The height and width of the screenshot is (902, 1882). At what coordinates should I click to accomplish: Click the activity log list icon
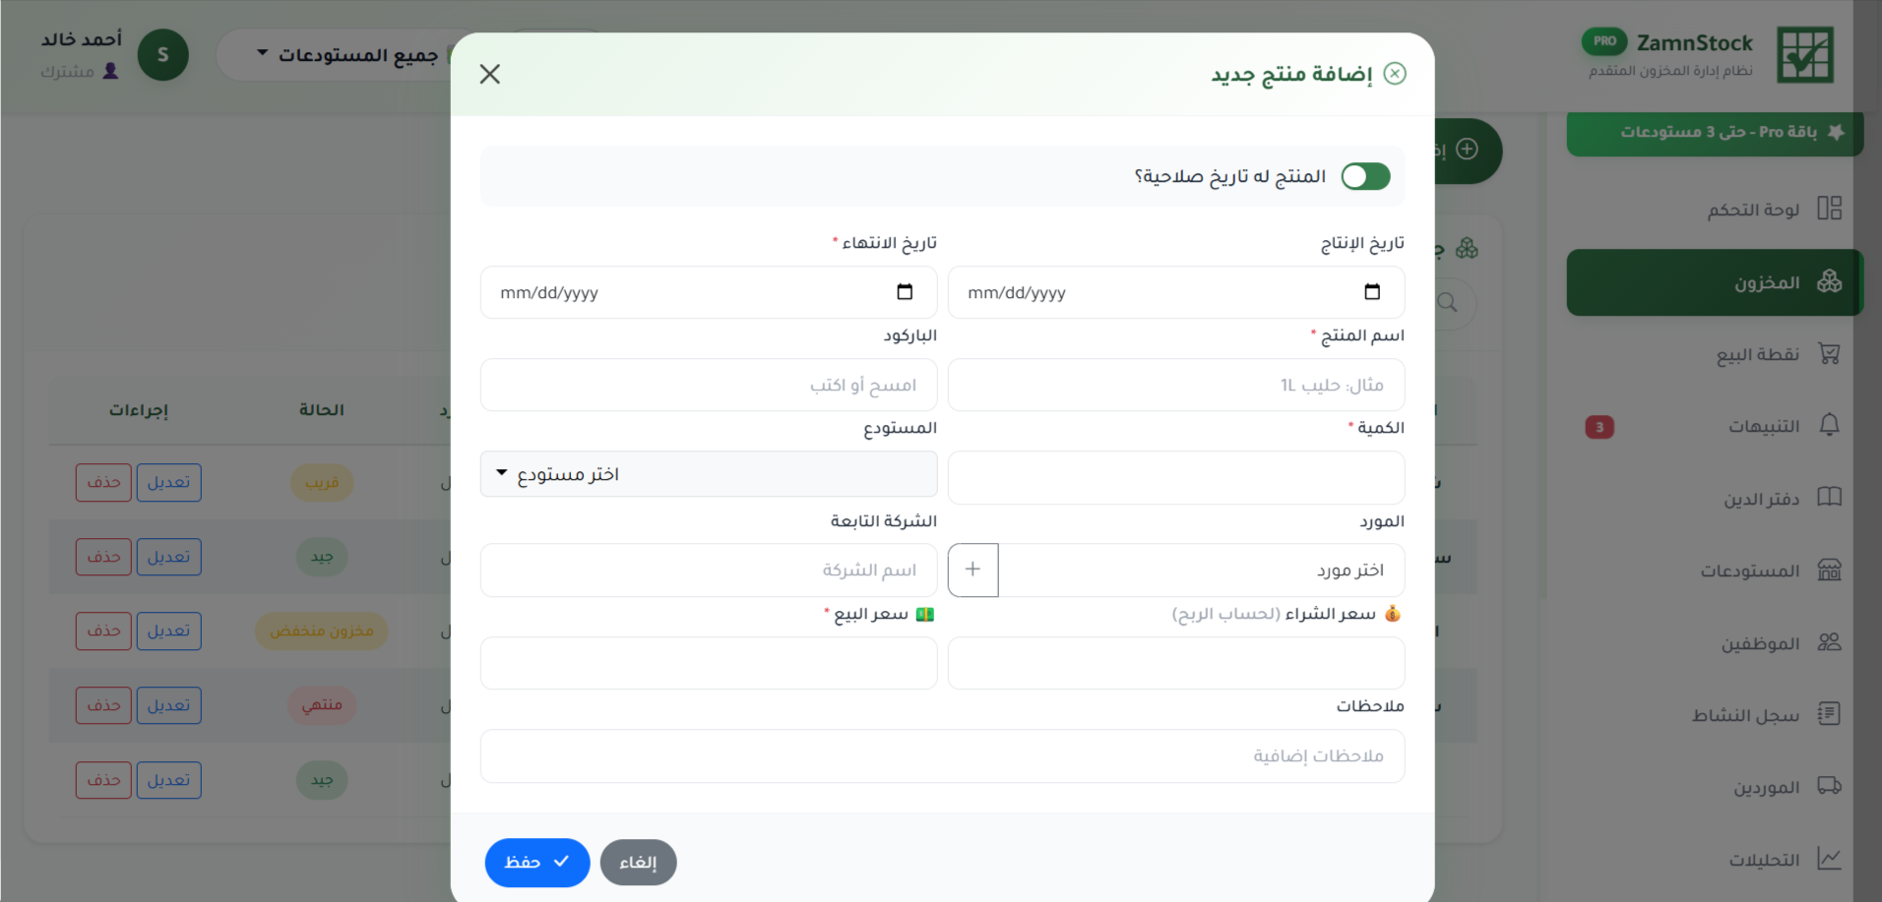1829,714
